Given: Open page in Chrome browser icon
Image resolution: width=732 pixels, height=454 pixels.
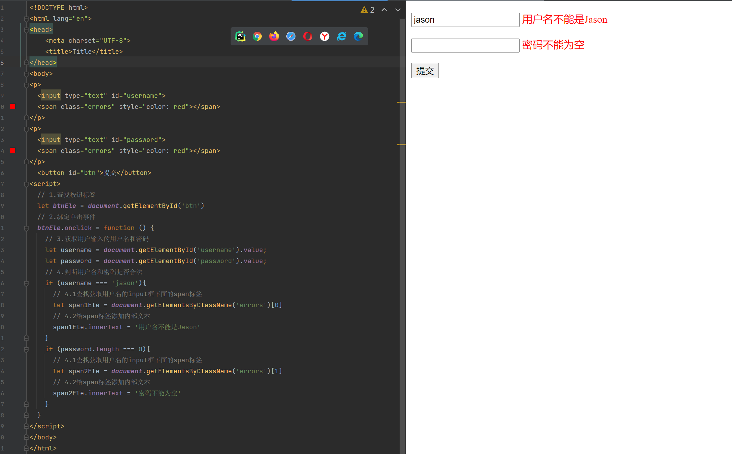Looking at the screenshot, I should point(257,36).
